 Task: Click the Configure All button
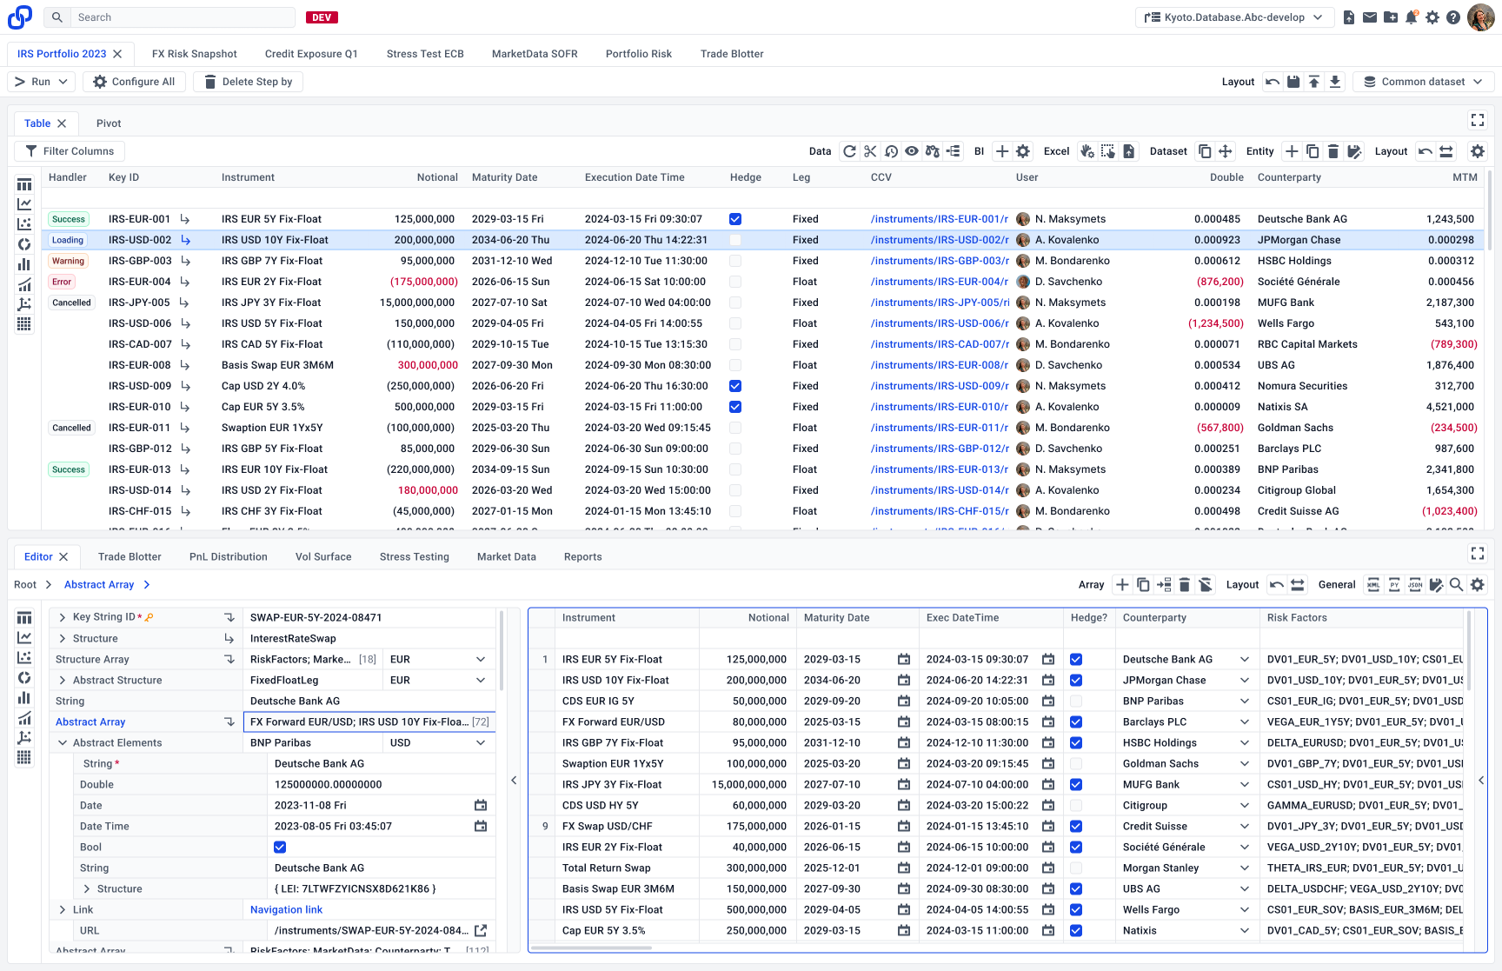pyautogui.click(x=135, y=82)
